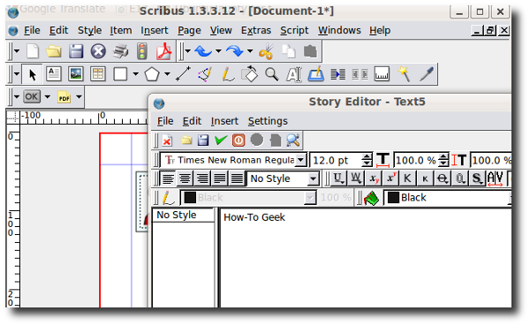The width and height of the screenshot is (530, 326).
Task: Open Search/Replace in Story Editor
Action: click(x=292, y=140)
